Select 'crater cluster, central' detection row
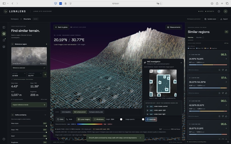This screenshot has height=144, width=231. click(163, 106)
